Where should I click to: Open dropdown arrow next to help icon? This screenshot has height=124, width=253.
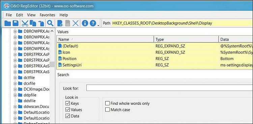(x=98, y=26)
